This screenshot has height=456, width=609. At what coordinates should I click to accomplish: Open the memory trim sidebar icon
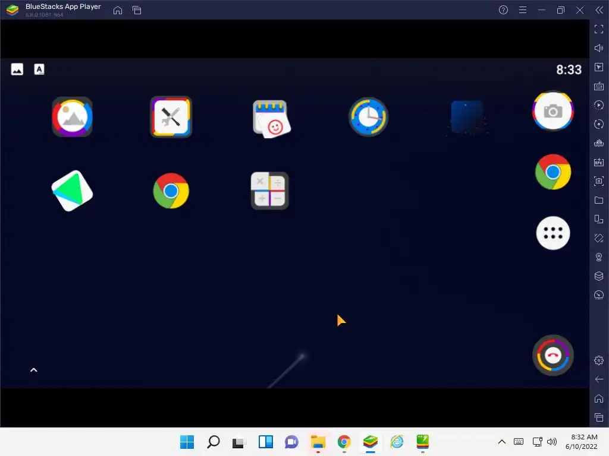[599, 143]
